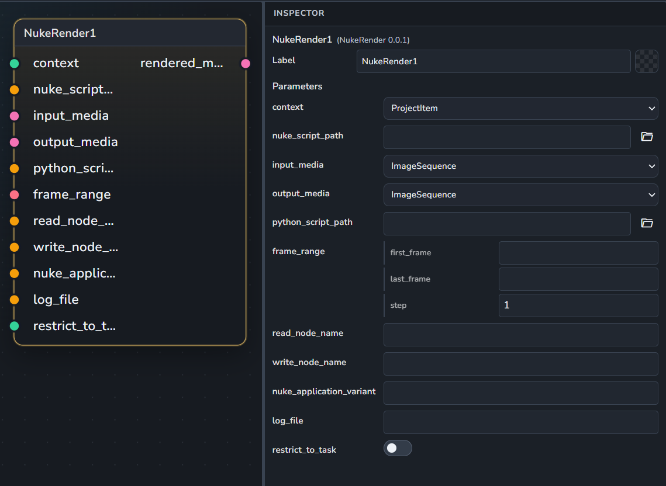Viewport: 666px width, 486px height.
Task: Click the frame_range input port on node
Action: [x=15, y=195]
